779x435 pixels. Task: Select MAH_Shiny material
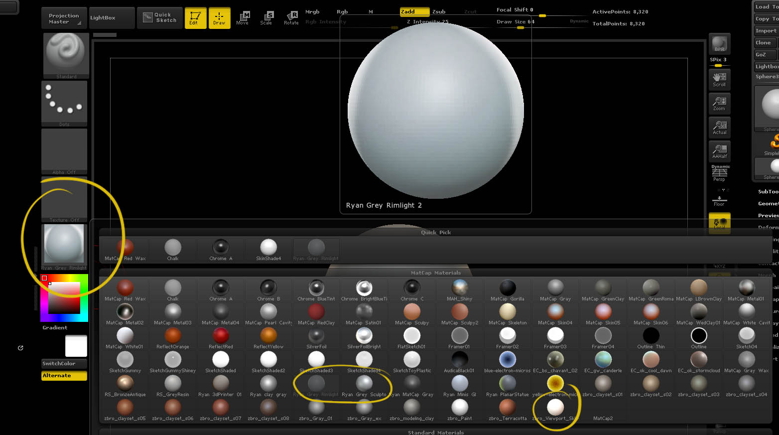click(x=460, y=290)
